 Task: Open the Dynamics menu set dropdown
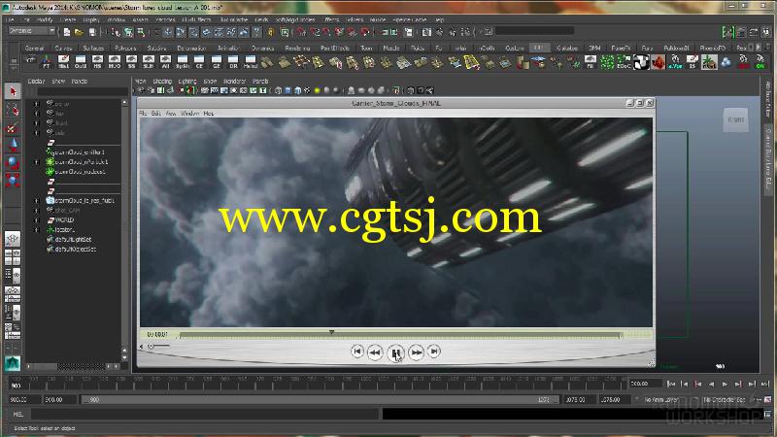click(32, 31)
